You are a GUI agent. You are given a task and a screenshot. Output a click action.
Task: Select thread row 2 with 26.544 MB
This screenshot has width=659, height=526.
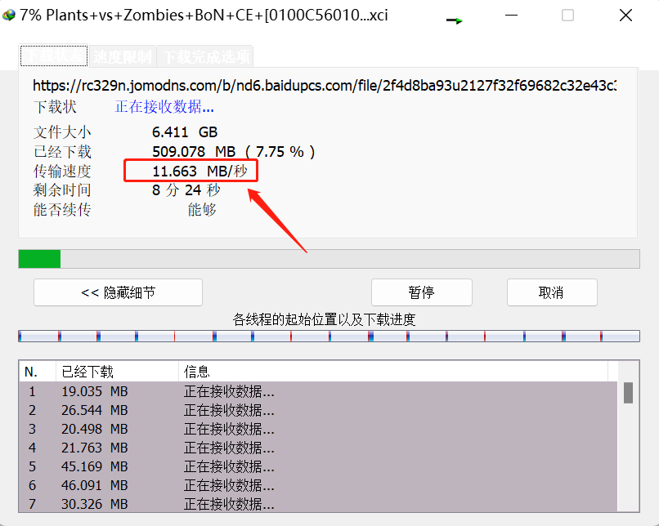point(318,410)
